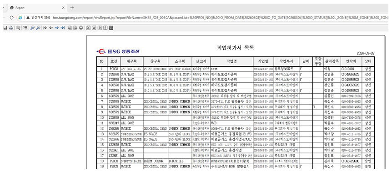This screenshot has width=392, height=177.
Task: Jump to the first report page
Action: 45,28
